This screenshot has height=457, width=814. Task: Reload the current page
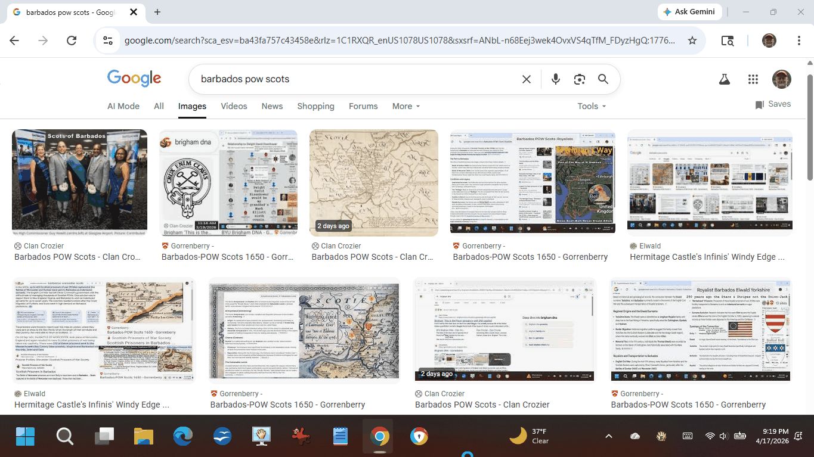click(x=72, y=41)
